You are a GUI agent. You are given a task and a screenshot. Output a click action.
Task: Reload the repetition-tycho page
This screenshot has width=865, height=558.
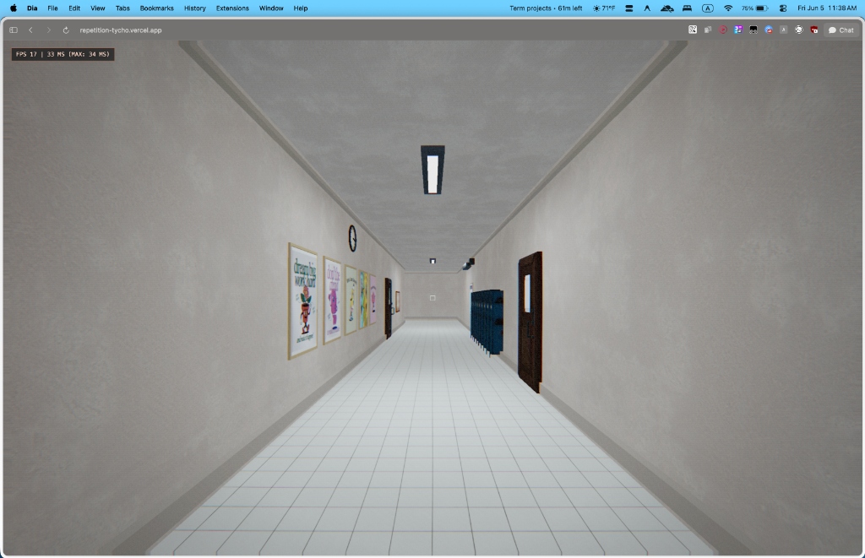click(66, 30)
